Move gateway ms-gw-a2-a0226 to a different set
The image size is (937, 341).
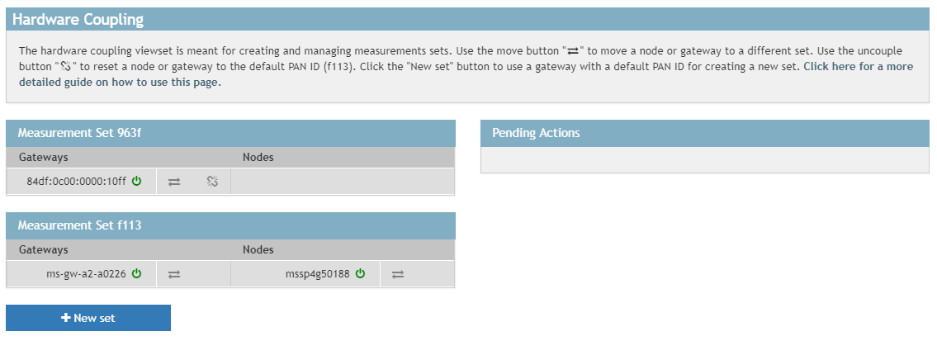pos(174,274)
